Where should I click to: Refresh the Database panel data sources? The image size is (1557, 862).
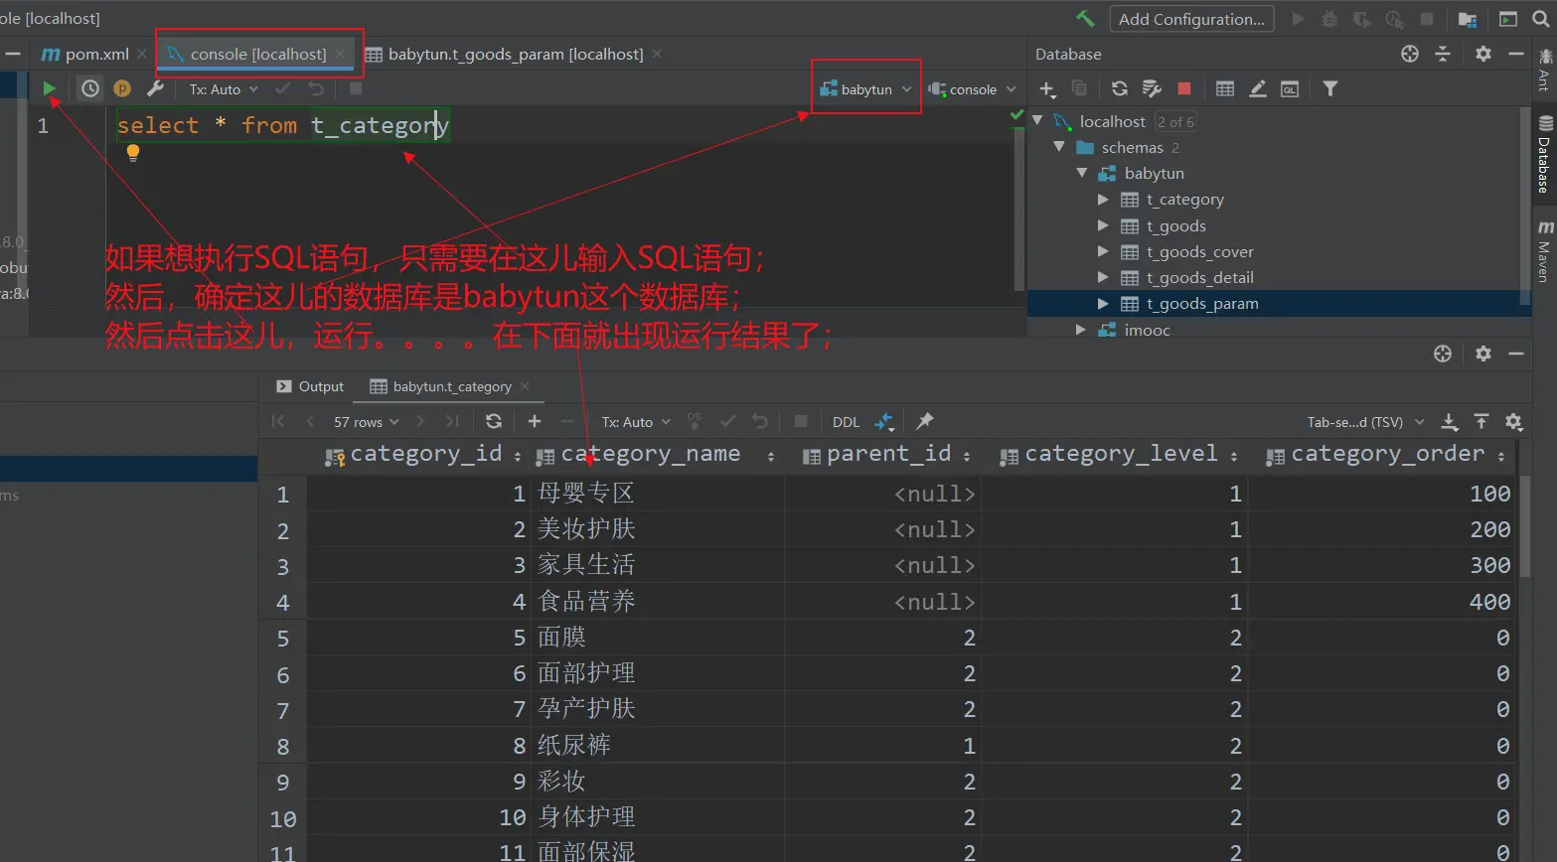(1120, 89)
